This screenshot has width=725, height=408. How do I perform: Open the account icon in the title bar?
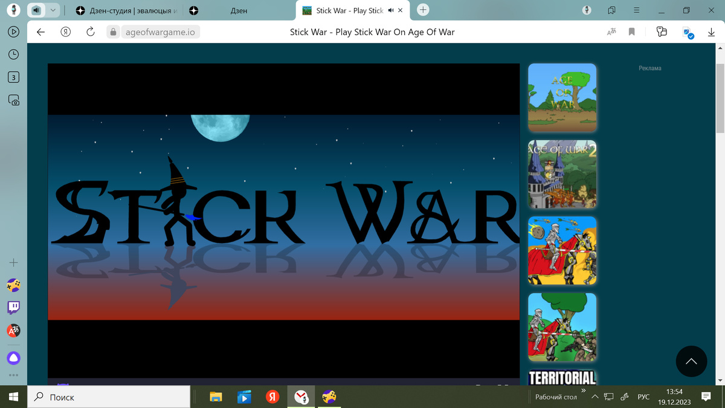(x=587, y=10)
